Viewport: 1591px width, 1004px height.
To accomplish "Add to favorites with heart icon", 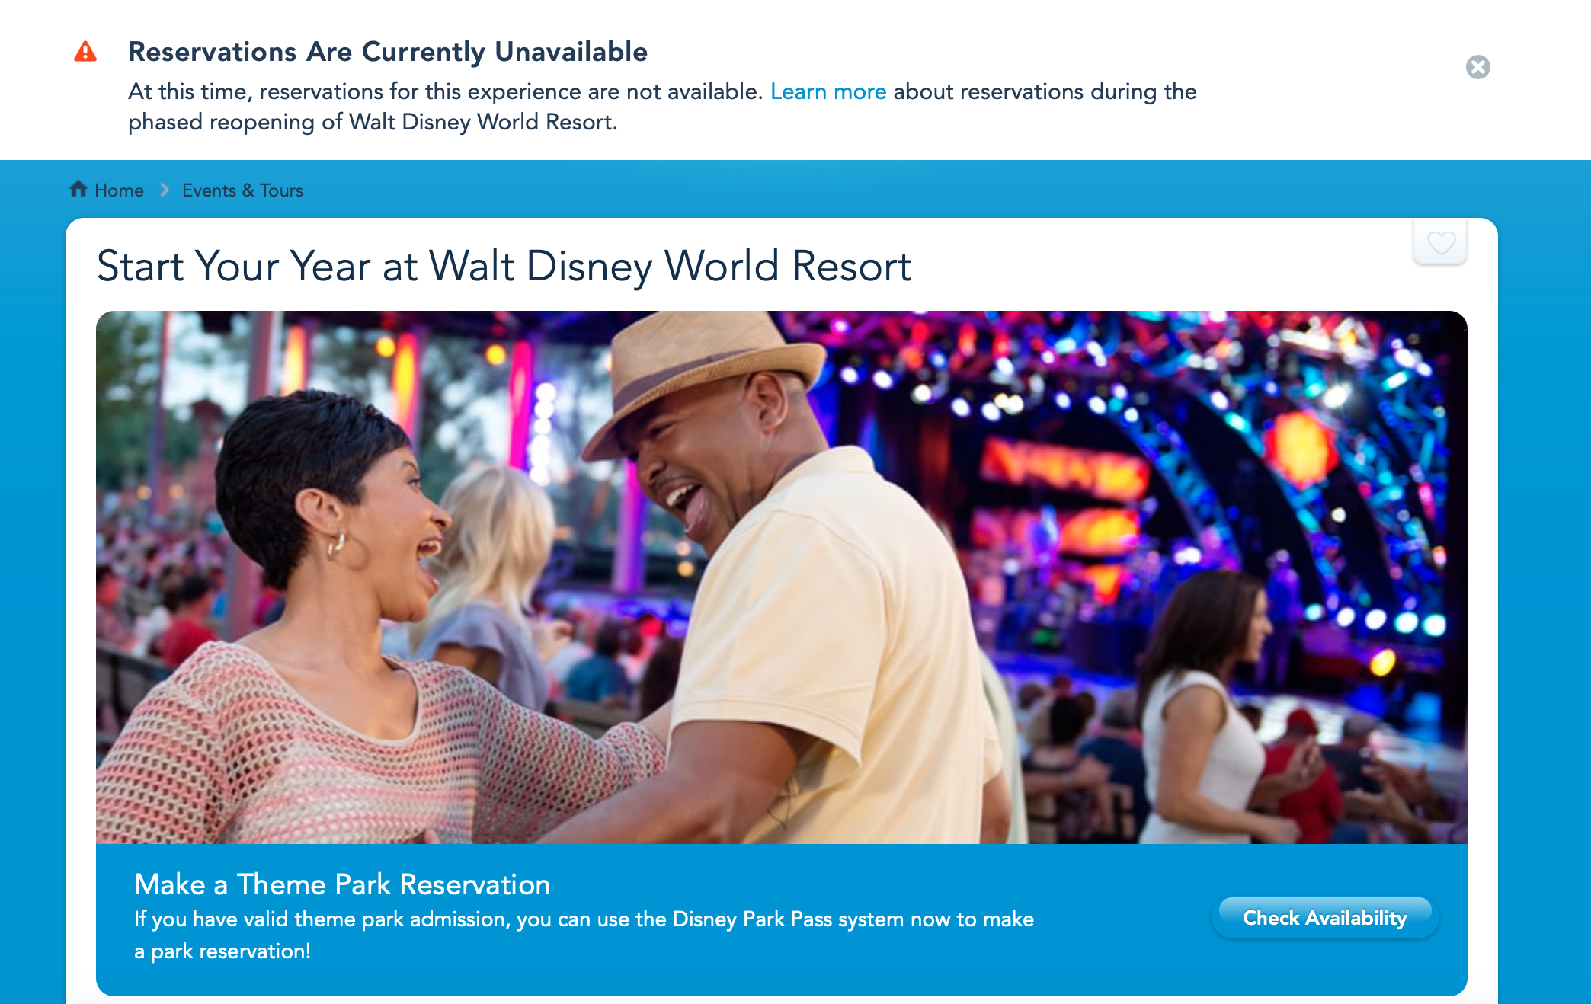I will [1440, 242].
